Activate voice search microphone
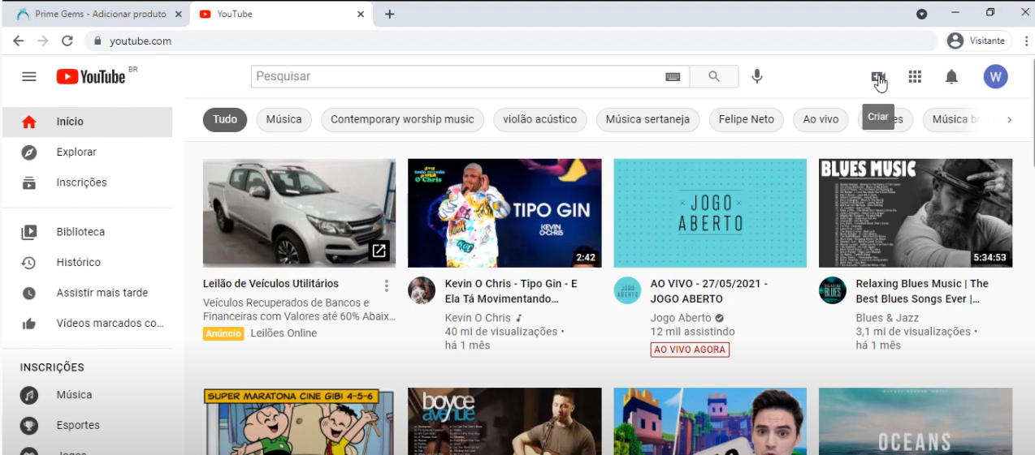 [757, 76]
